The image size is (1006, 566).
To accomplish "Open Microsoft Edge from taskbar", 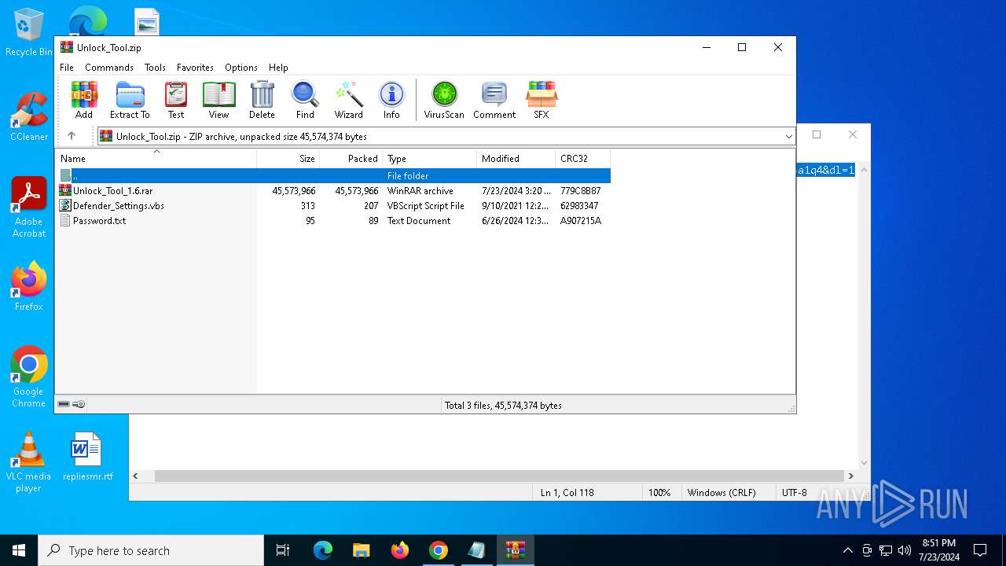I will click(x=322, y=550).
